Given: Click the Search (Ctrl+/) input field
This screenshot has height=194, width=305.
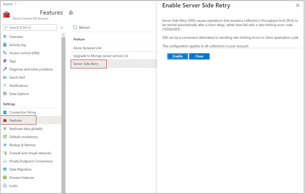Looking at the screenshot, I should (30, 27).
